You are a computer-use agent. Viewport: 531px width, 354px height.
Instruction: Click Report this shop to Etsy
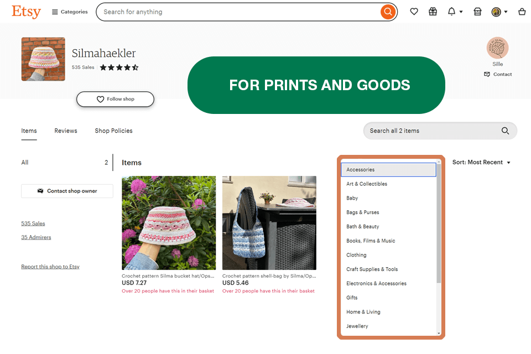(50, 267)
